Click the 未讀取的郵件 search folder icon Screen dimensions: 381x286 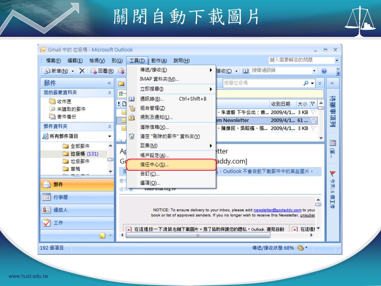pyautogui.click(x=52, y=109)
